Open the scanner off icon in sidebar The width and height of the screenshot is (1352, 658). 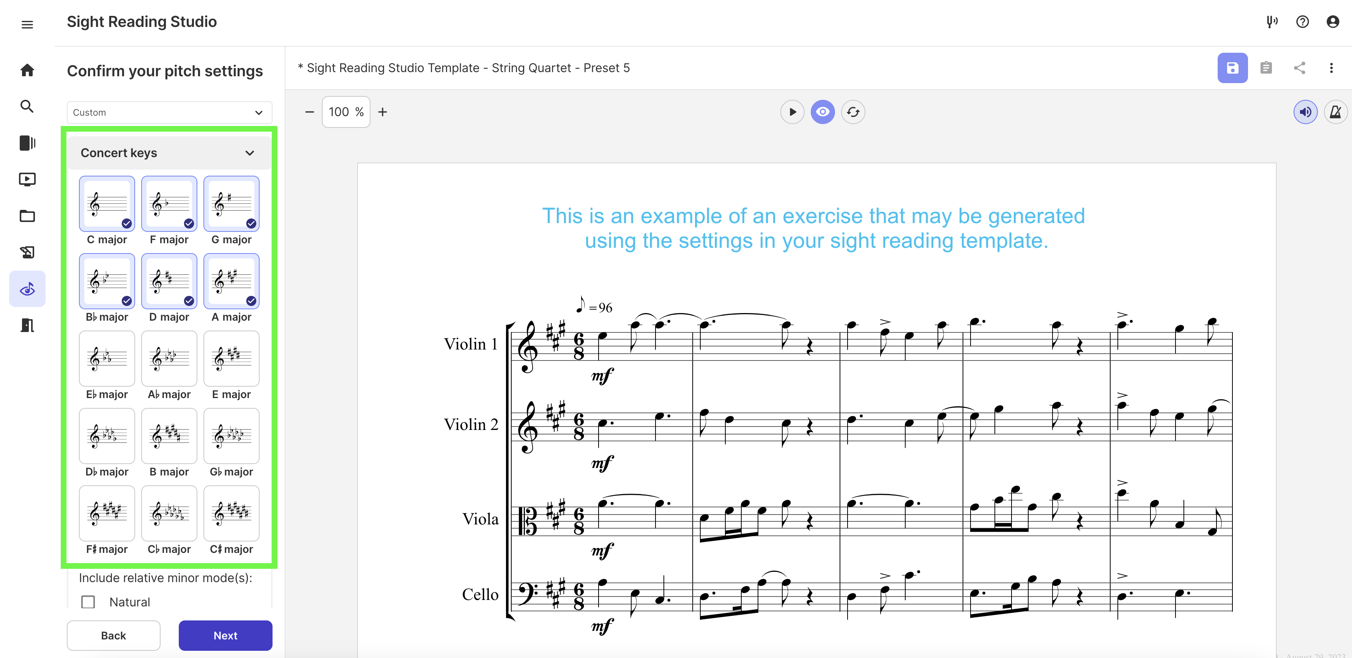click(27, 252)
